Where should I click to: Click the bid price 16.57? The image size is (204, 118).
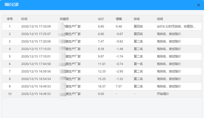pos(102,86)
